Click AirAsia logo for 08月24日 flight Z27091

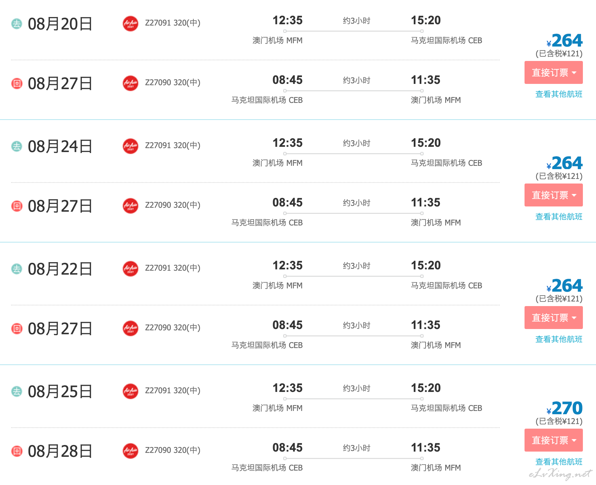(130, 146)
